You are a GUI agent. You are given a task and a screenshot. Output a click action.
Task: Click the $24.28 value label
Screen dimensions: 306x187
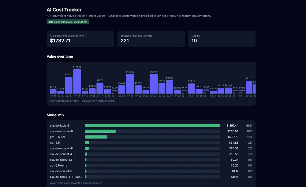[177, 88]
